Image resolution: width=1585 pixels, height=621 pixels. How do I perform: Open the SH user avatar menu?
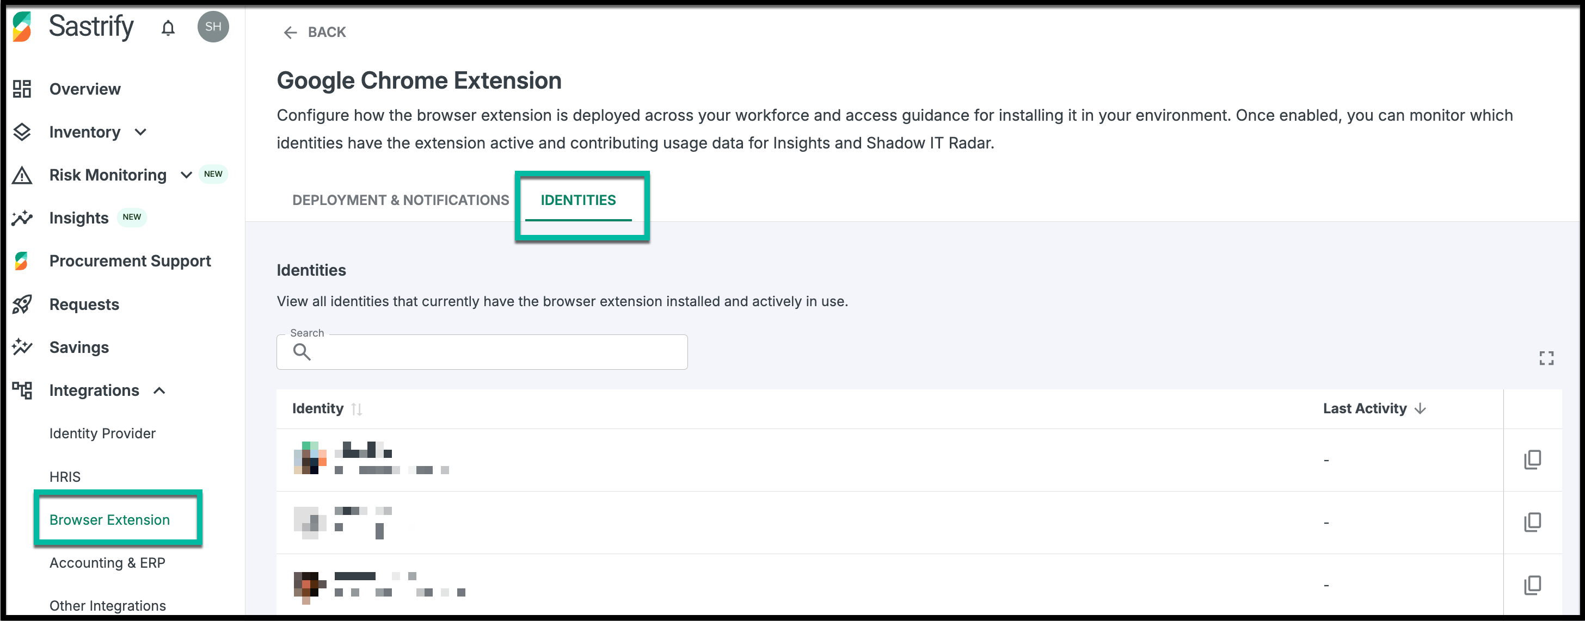[213, 27]
